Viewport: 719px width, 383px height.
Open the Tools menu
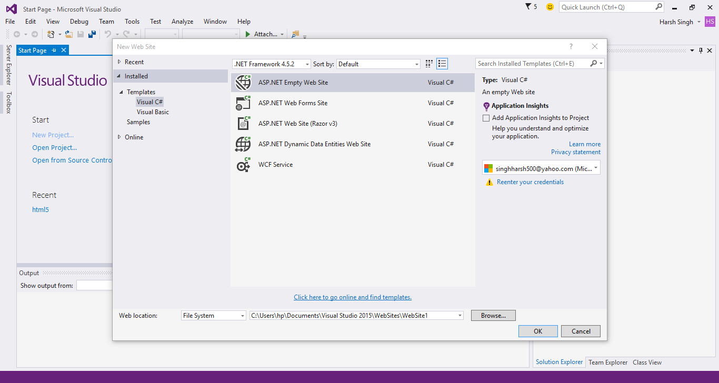(x=132, y=22)
